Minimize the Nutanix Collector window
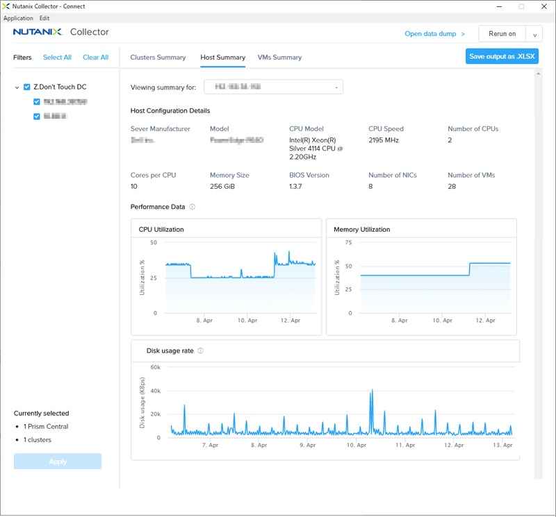Screen dimensions: 556x517 coord(499,6)
